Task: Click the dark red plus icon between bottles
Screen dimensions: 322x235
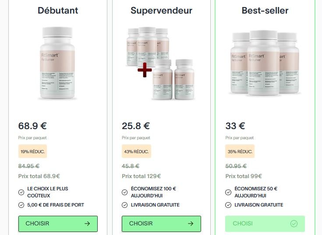Action: (x=145, y=69)
